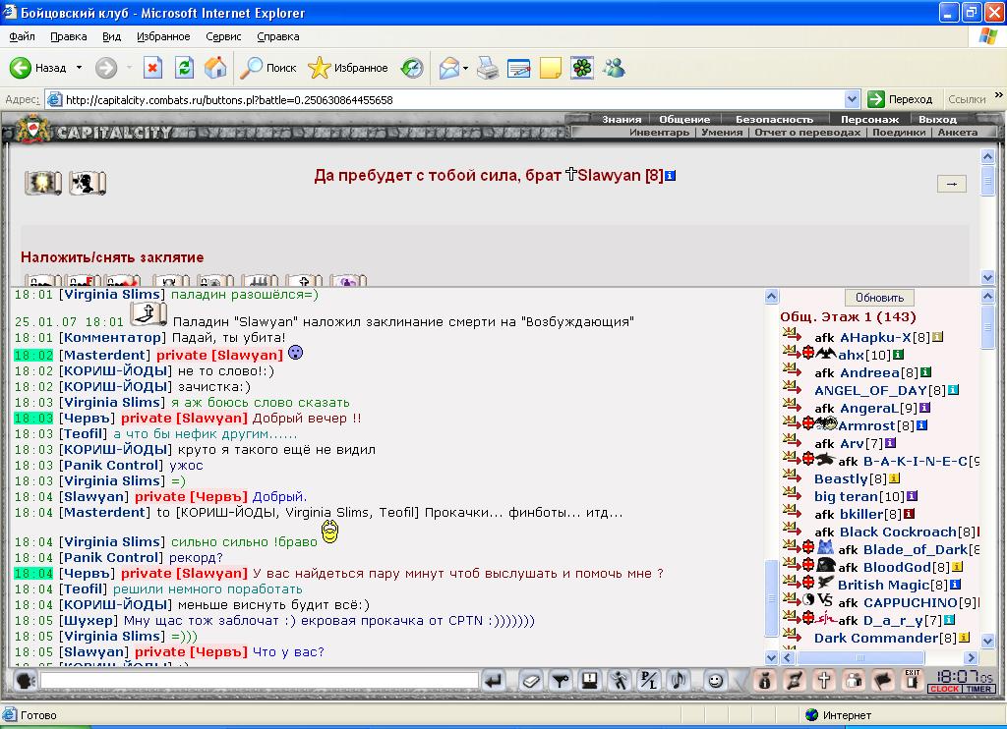Click the Выход game menu item
This screenshot has height=729, width=1007.
(x=937, y=119)
